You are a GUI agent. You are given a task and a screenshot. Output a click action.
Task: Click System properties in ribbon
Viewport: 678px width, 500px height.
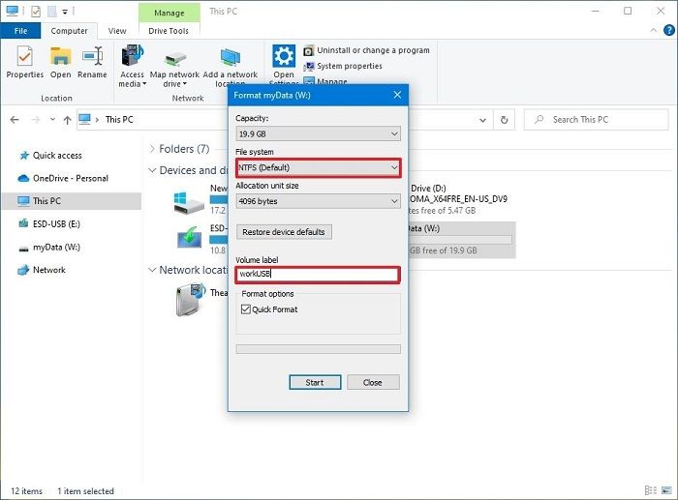click(x=343, y=66)
